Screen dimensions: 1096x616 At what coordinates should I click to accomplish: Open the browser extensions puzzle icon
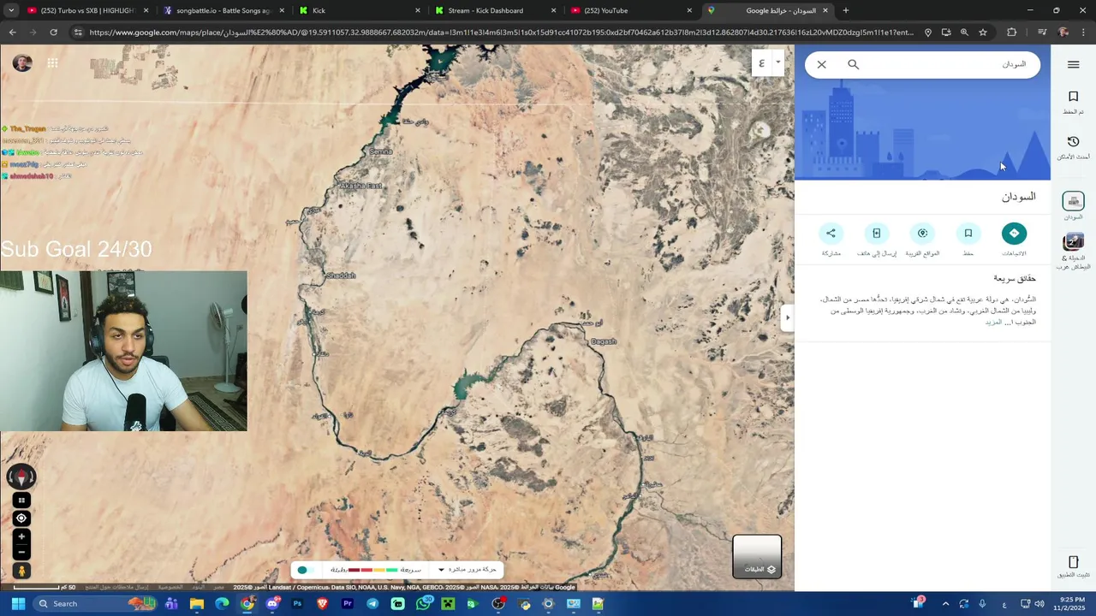coord(1012,33)
